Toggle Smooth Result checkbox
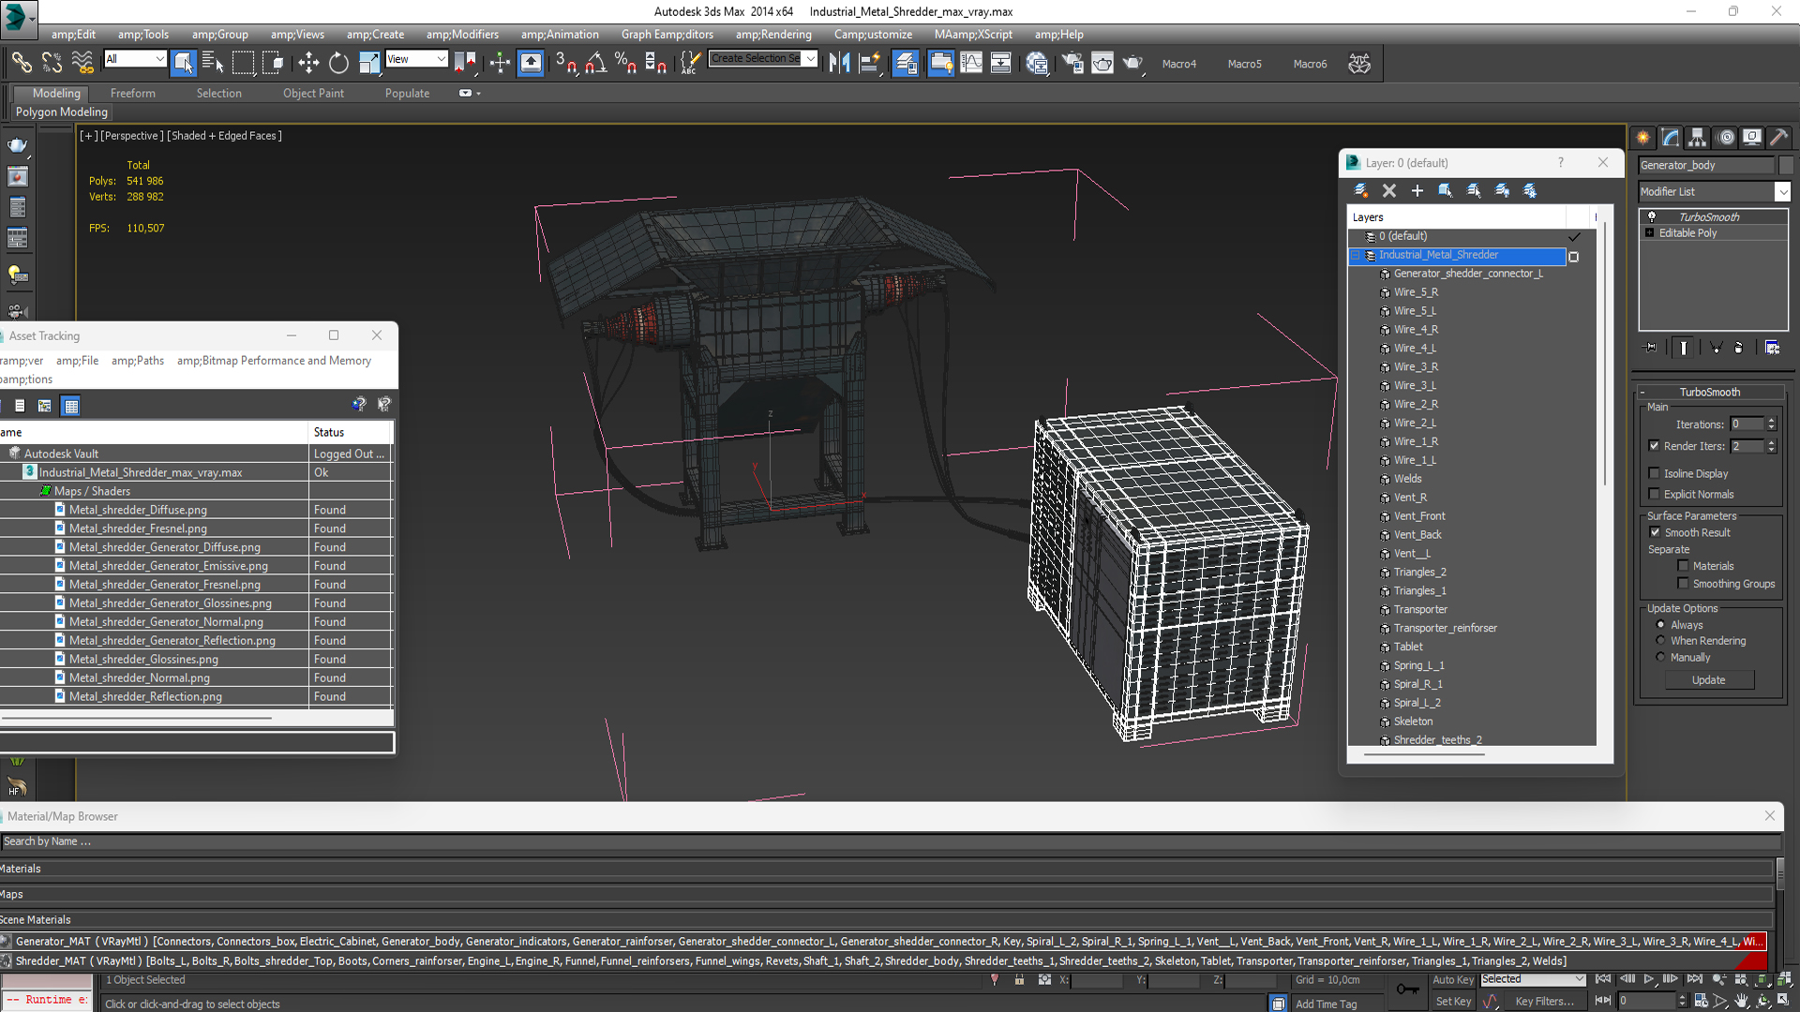This screenshot has height=1012, width=1800. click(x=1655, y=532)
